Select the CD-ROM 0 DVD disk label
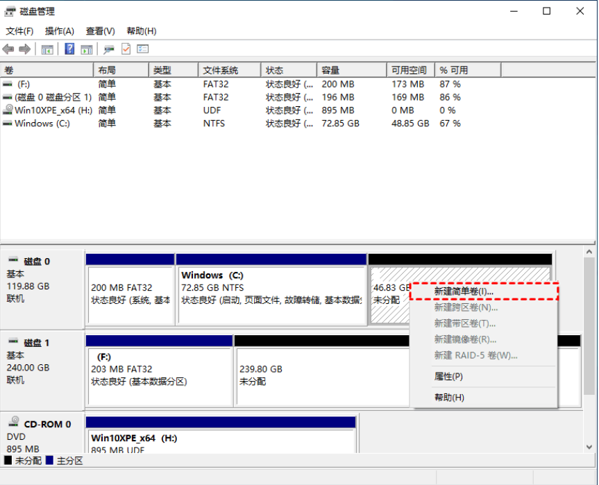This screenshot has height=485, width=599. 42,434
